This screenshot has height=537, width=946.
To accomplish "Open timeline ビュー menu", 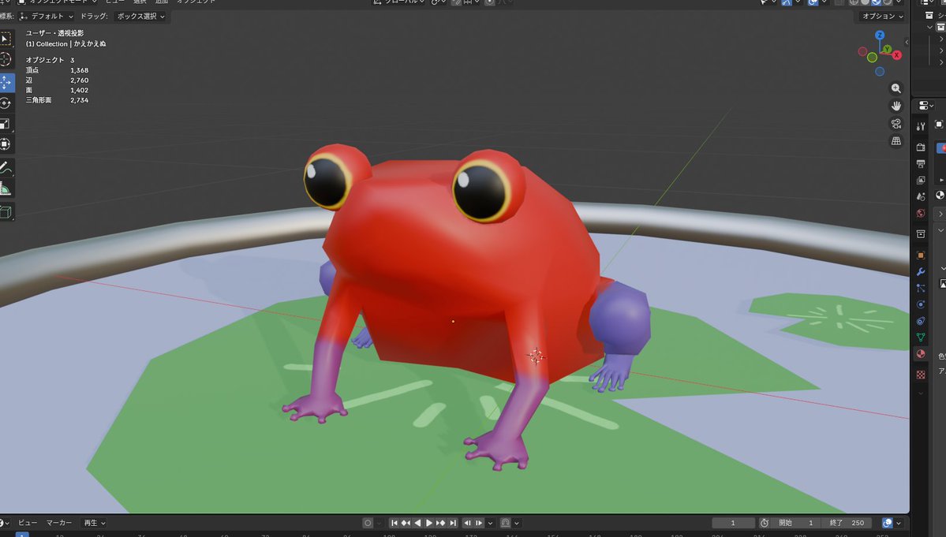I will click(x=27, y=523).
